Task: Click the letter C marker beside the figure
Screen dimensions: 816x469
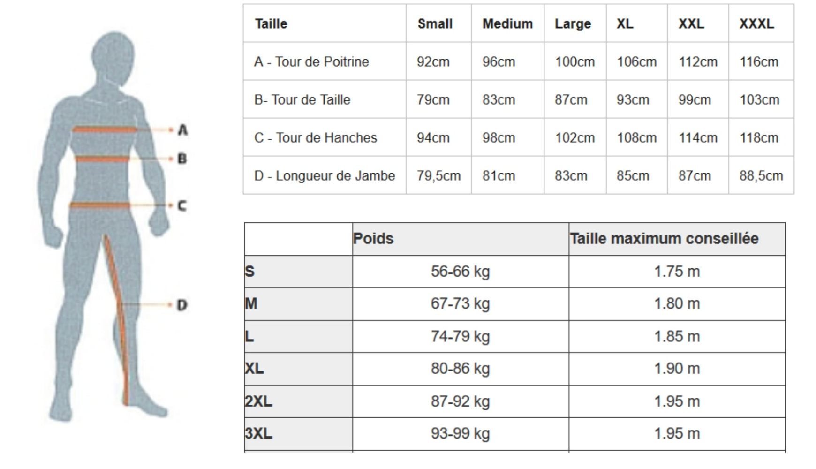Action: (x=182, y=205)
